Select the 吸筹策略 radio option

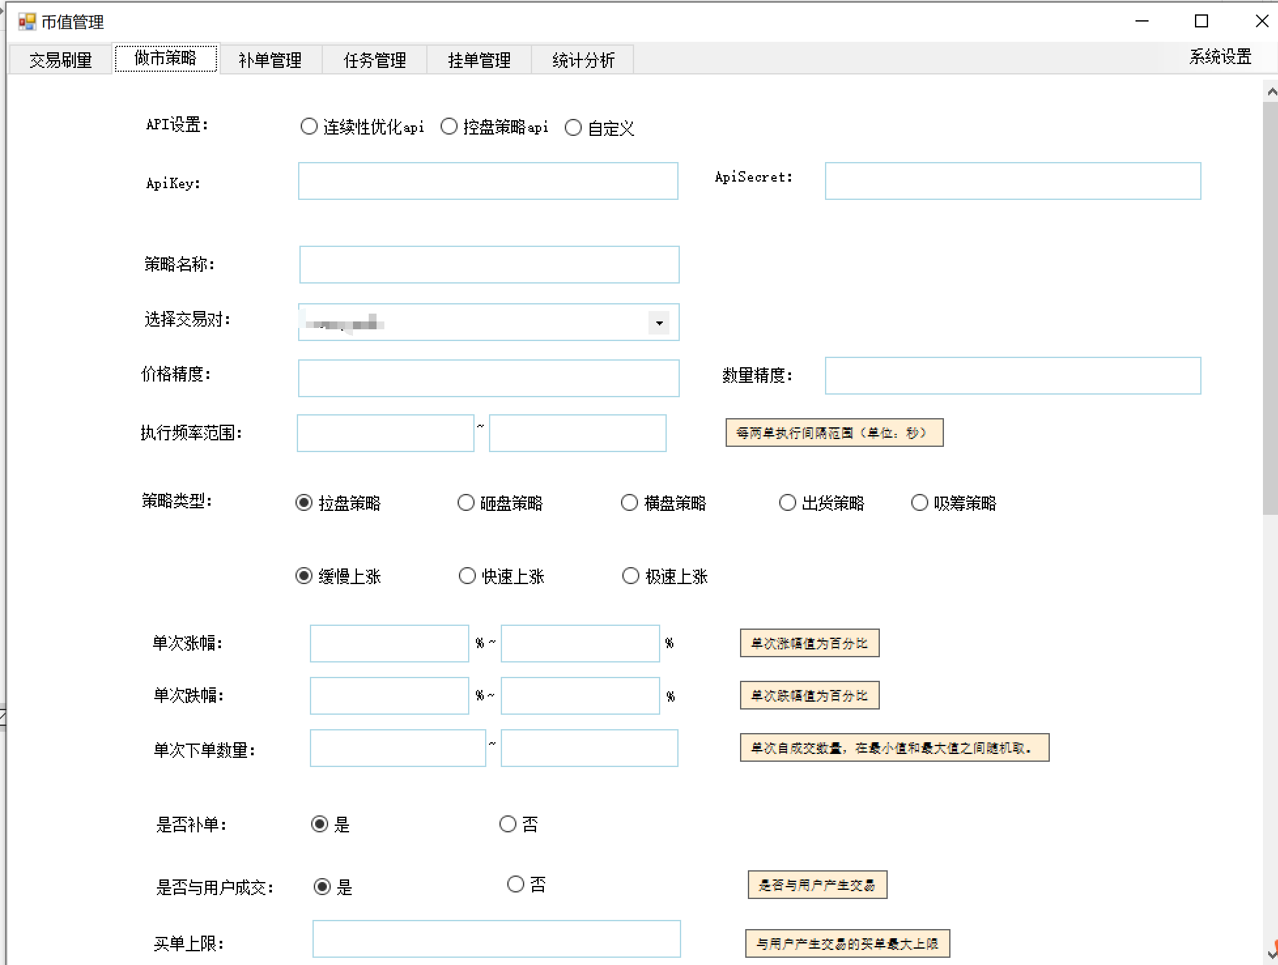pyautogui.click(x=920, y=502)
